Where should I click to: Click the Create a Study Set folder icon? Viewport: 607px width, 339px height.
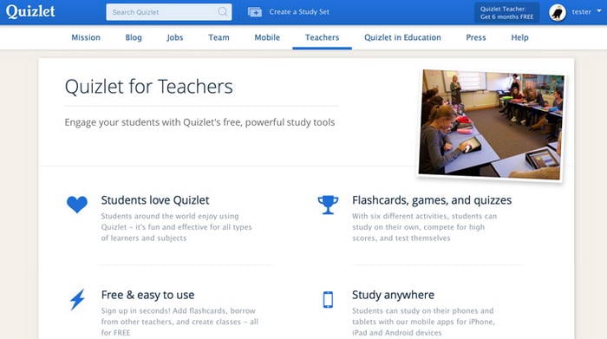pyautogui.click(x=255, y=12)
